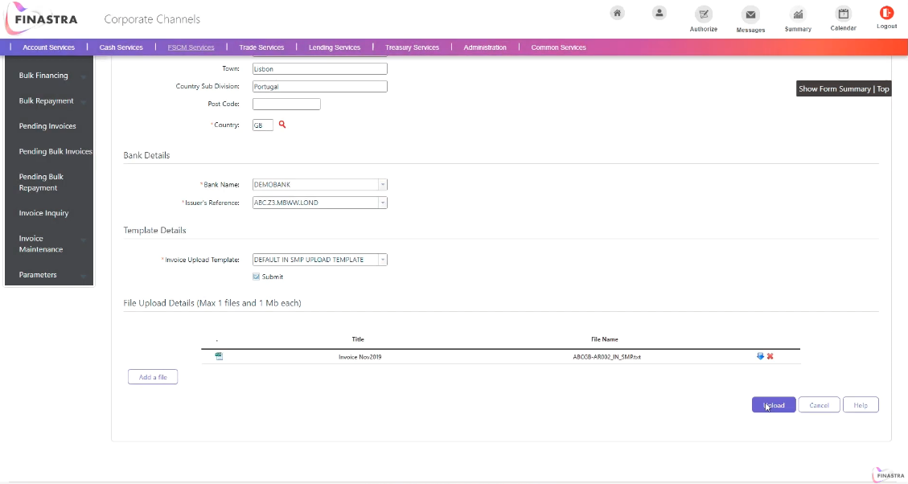Open the Calendar icon

[x=843, y=14]
